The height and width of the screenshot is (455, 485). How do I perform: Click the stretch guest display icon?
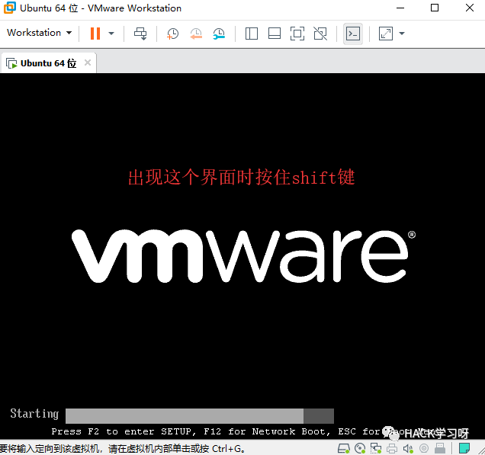[x=386, y=34]
